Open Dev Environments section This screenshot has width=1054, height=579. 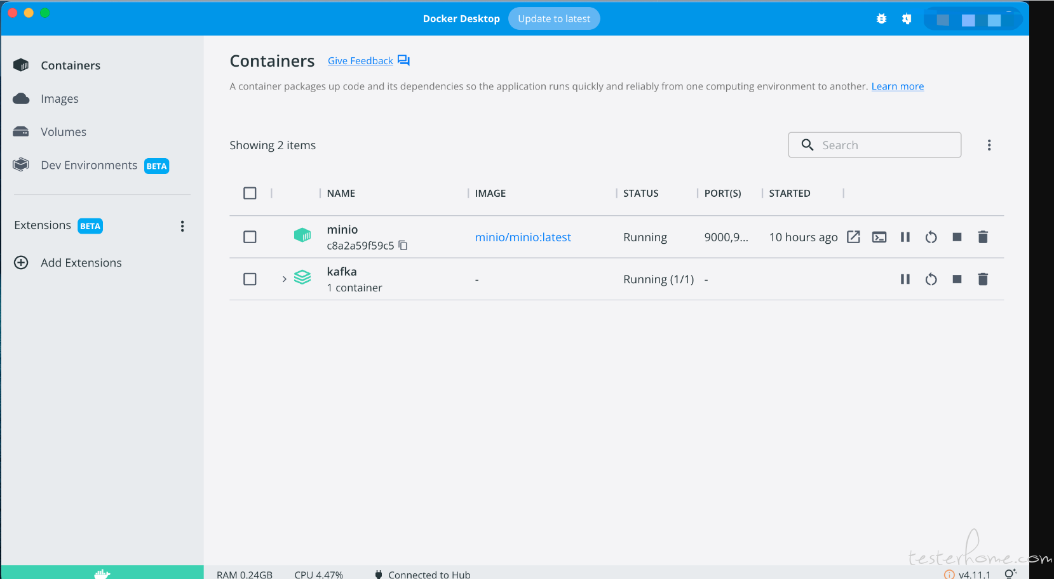click(x=89, y=165)
